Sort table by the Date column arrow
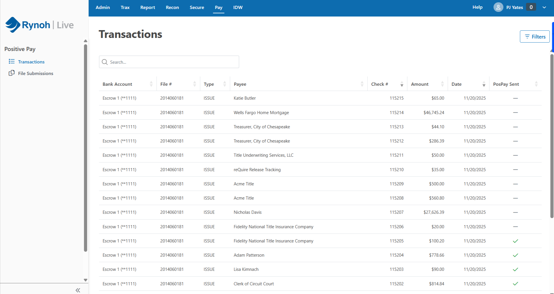This screenshot has height=294, width=554. click(x=484, y=84)
